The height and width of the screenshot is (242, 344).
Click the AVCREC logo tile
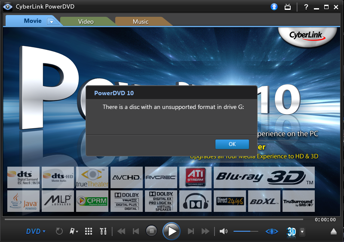161,177
